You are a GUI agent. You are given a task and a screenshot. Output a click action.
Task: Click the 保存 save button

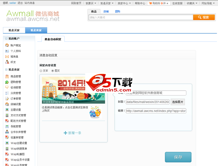(x=178, y=157)
